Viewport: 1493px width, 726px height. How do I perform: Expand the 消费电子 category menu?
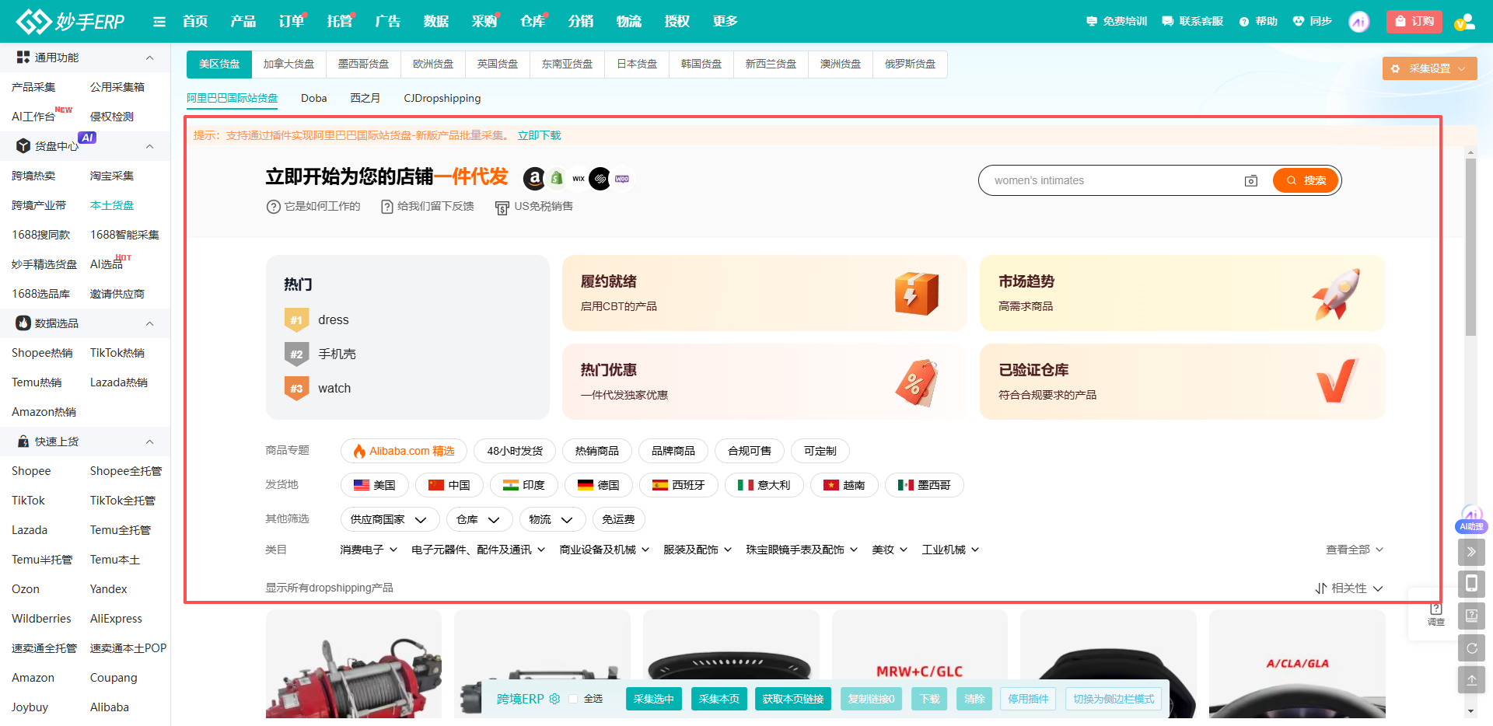(x=369, y=550)
